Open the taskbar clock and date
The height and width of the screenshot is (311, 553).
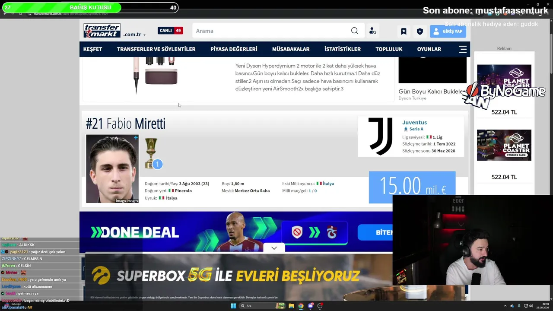(x=542, y=306)
